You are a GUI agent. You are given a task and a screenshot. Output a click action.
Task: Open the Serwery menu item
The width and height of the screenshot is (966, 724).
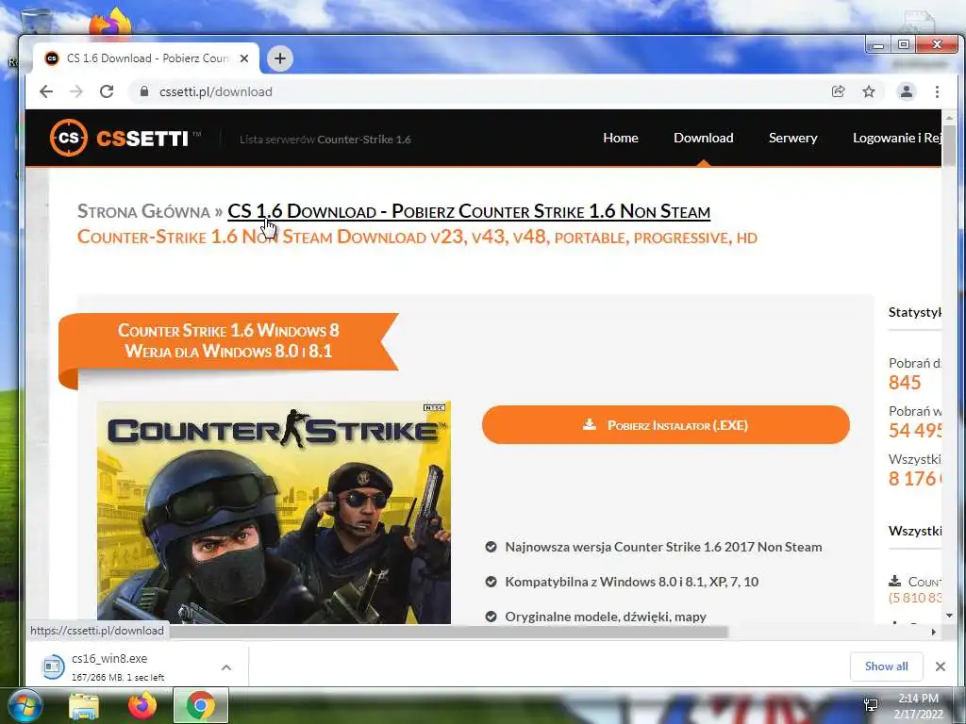tap(792, 138)
